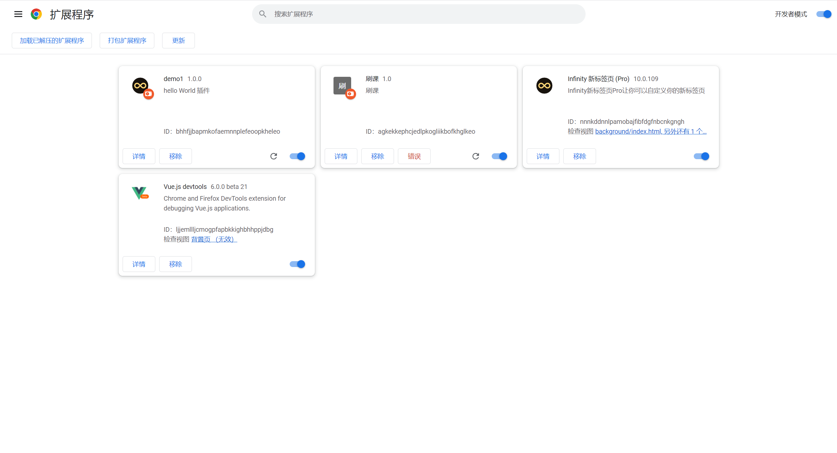837x453 pixels.
Task: Reload the demo1 extension
Action: tap(274, 156)
